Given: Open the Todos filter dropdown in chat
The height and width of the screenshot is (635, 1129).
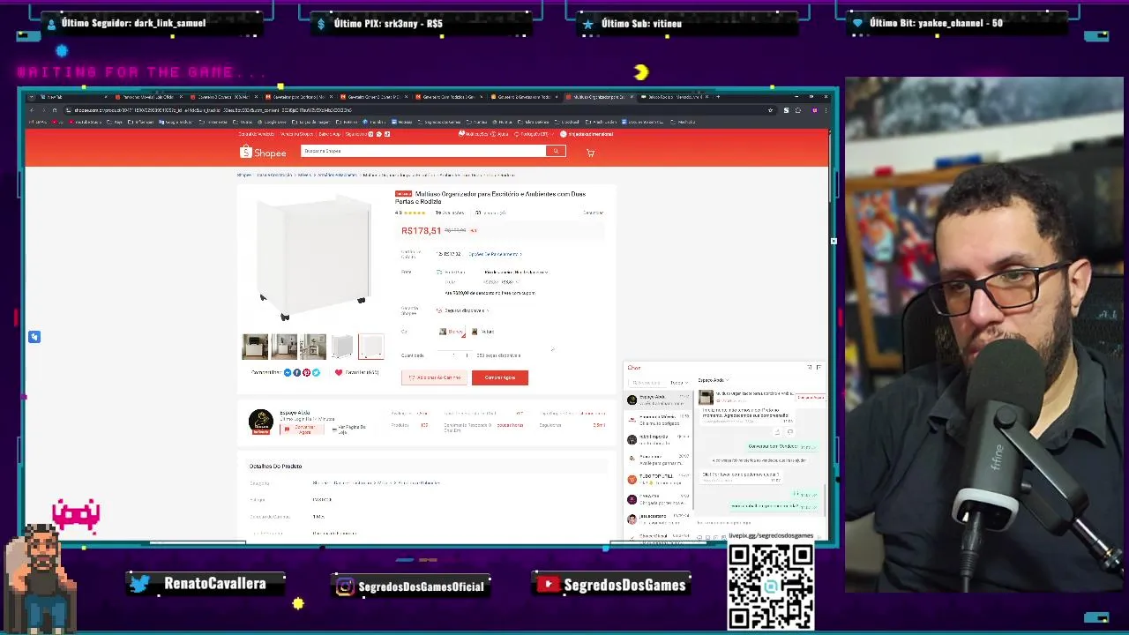Looking at the screenshot, I should 677,383.
